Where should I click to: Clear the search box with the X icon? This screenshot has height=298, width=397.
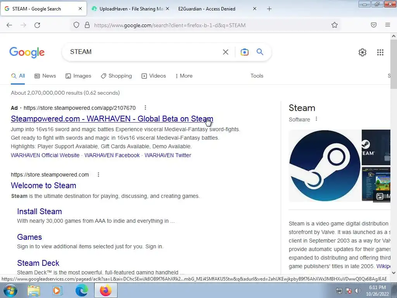[x=225, y=52]
